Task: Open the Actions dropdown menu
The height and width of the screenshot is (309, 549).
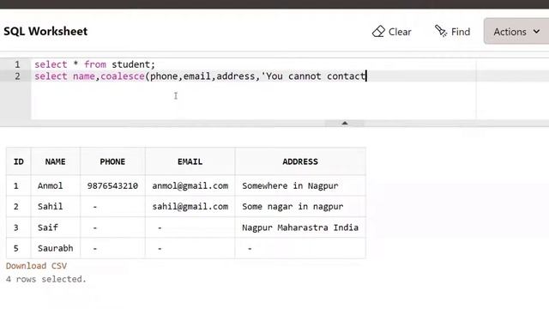Action: tap(516, 32)
